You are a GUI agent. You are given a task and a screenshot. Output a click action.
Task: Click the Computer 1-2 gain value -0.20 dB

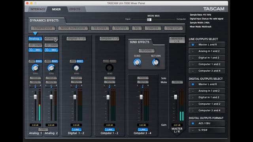click(110, 125)
